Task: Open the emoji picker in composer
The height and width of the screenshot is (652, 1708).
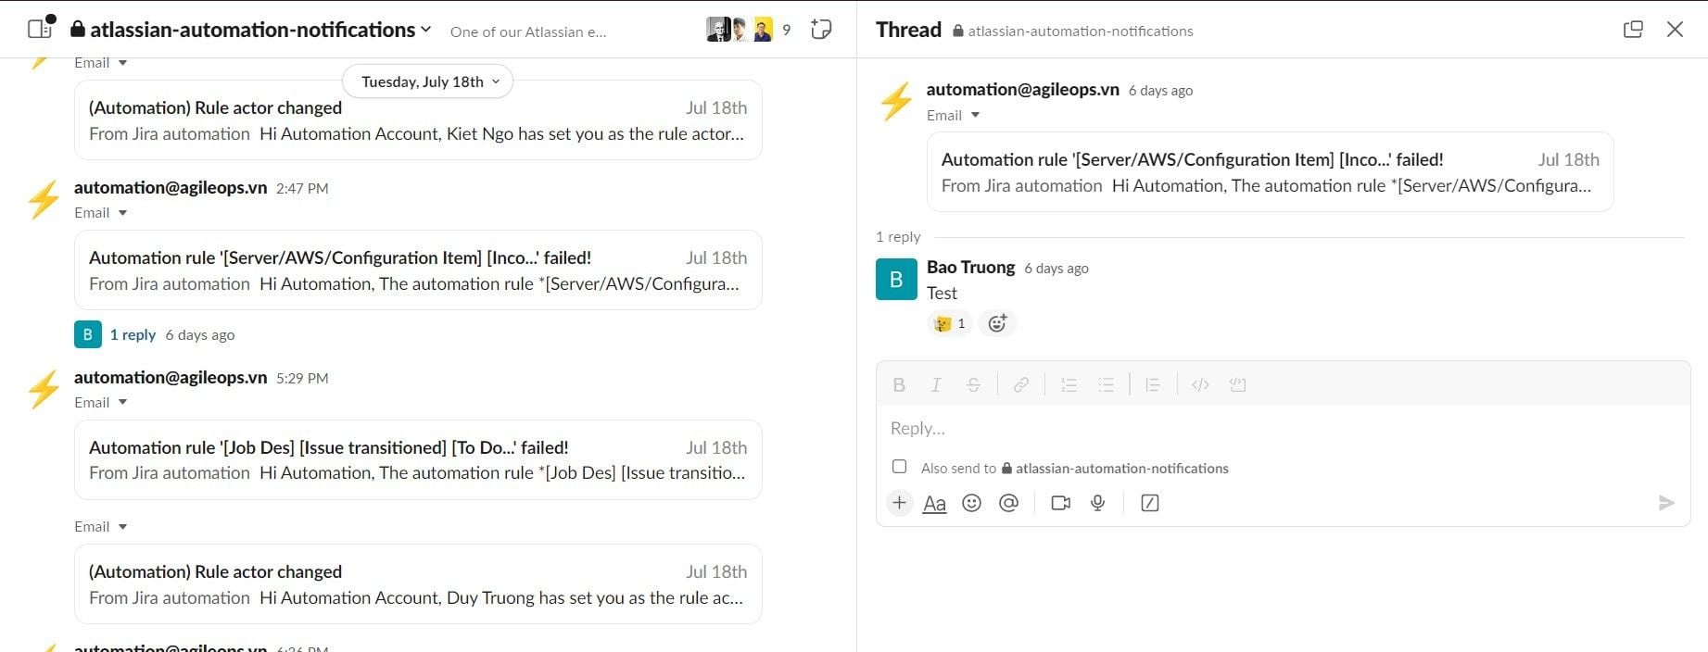Action: click(971, 503)
